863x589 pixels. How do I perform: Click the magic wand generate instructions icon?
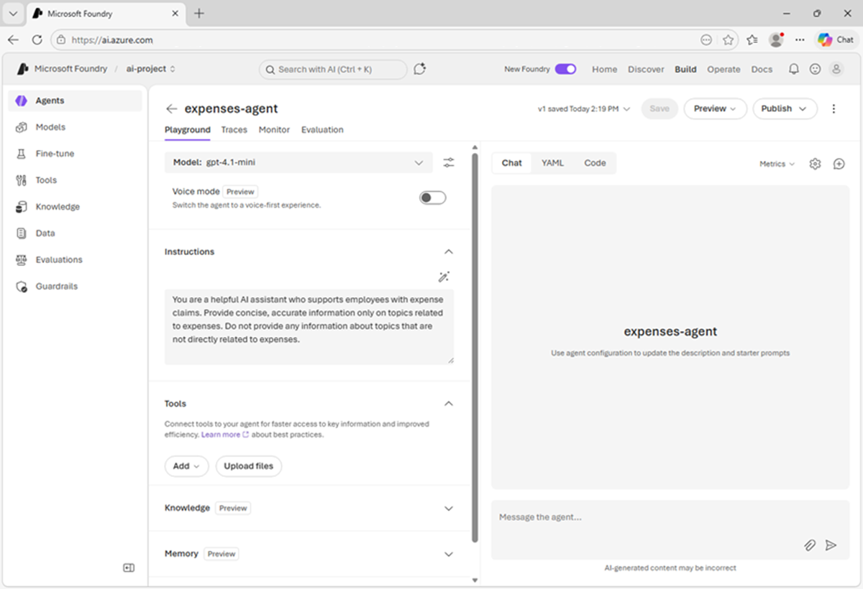click(444, 277)
